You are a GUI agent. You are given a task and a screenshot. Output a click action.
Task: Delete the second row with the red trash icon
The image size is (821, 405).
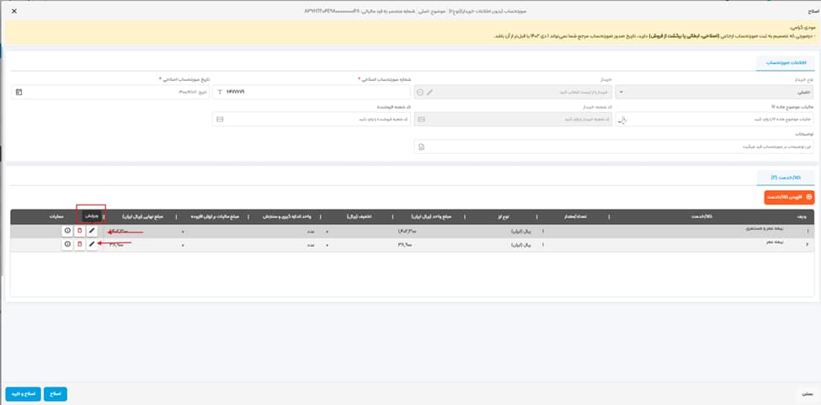[x=79, y=244]
